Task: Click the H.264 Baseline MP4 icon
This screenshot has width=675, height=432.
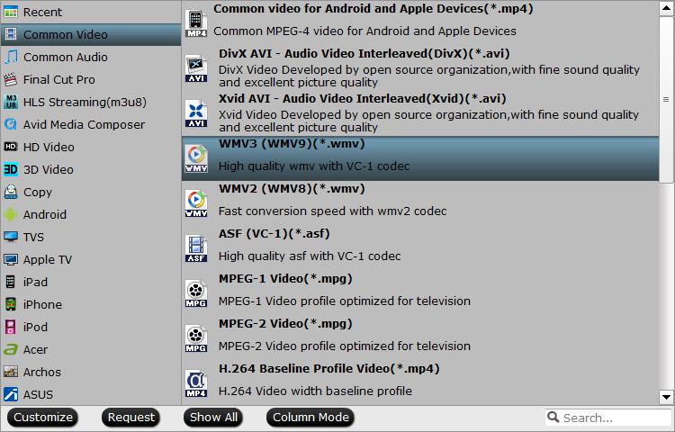Action: point(196,383)
